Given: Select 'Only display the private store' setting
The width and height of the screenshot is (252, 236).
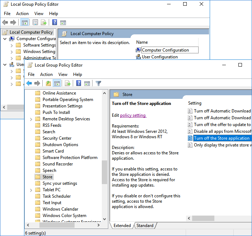Looking at the screenshot, I should click(x=222, y=145).
